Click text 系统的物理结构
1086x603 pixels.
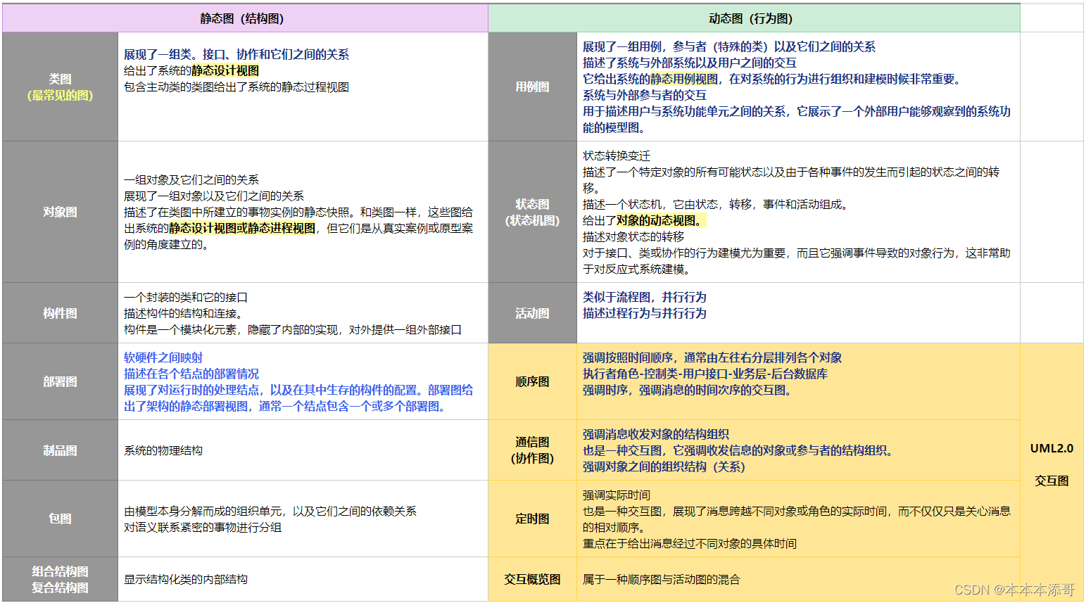(163, 450)
